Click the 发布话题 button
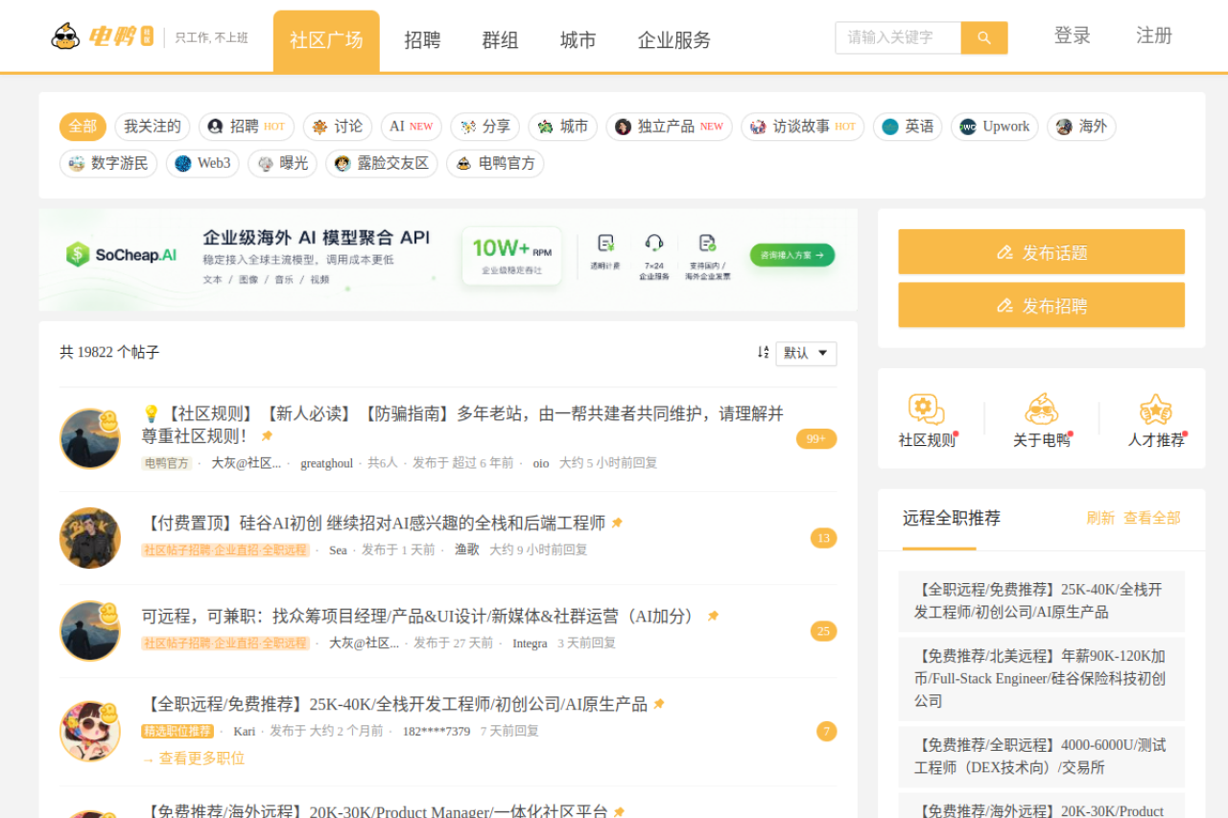The width and height of the screenshot is (1228, 818). (x=1042, y=252)
